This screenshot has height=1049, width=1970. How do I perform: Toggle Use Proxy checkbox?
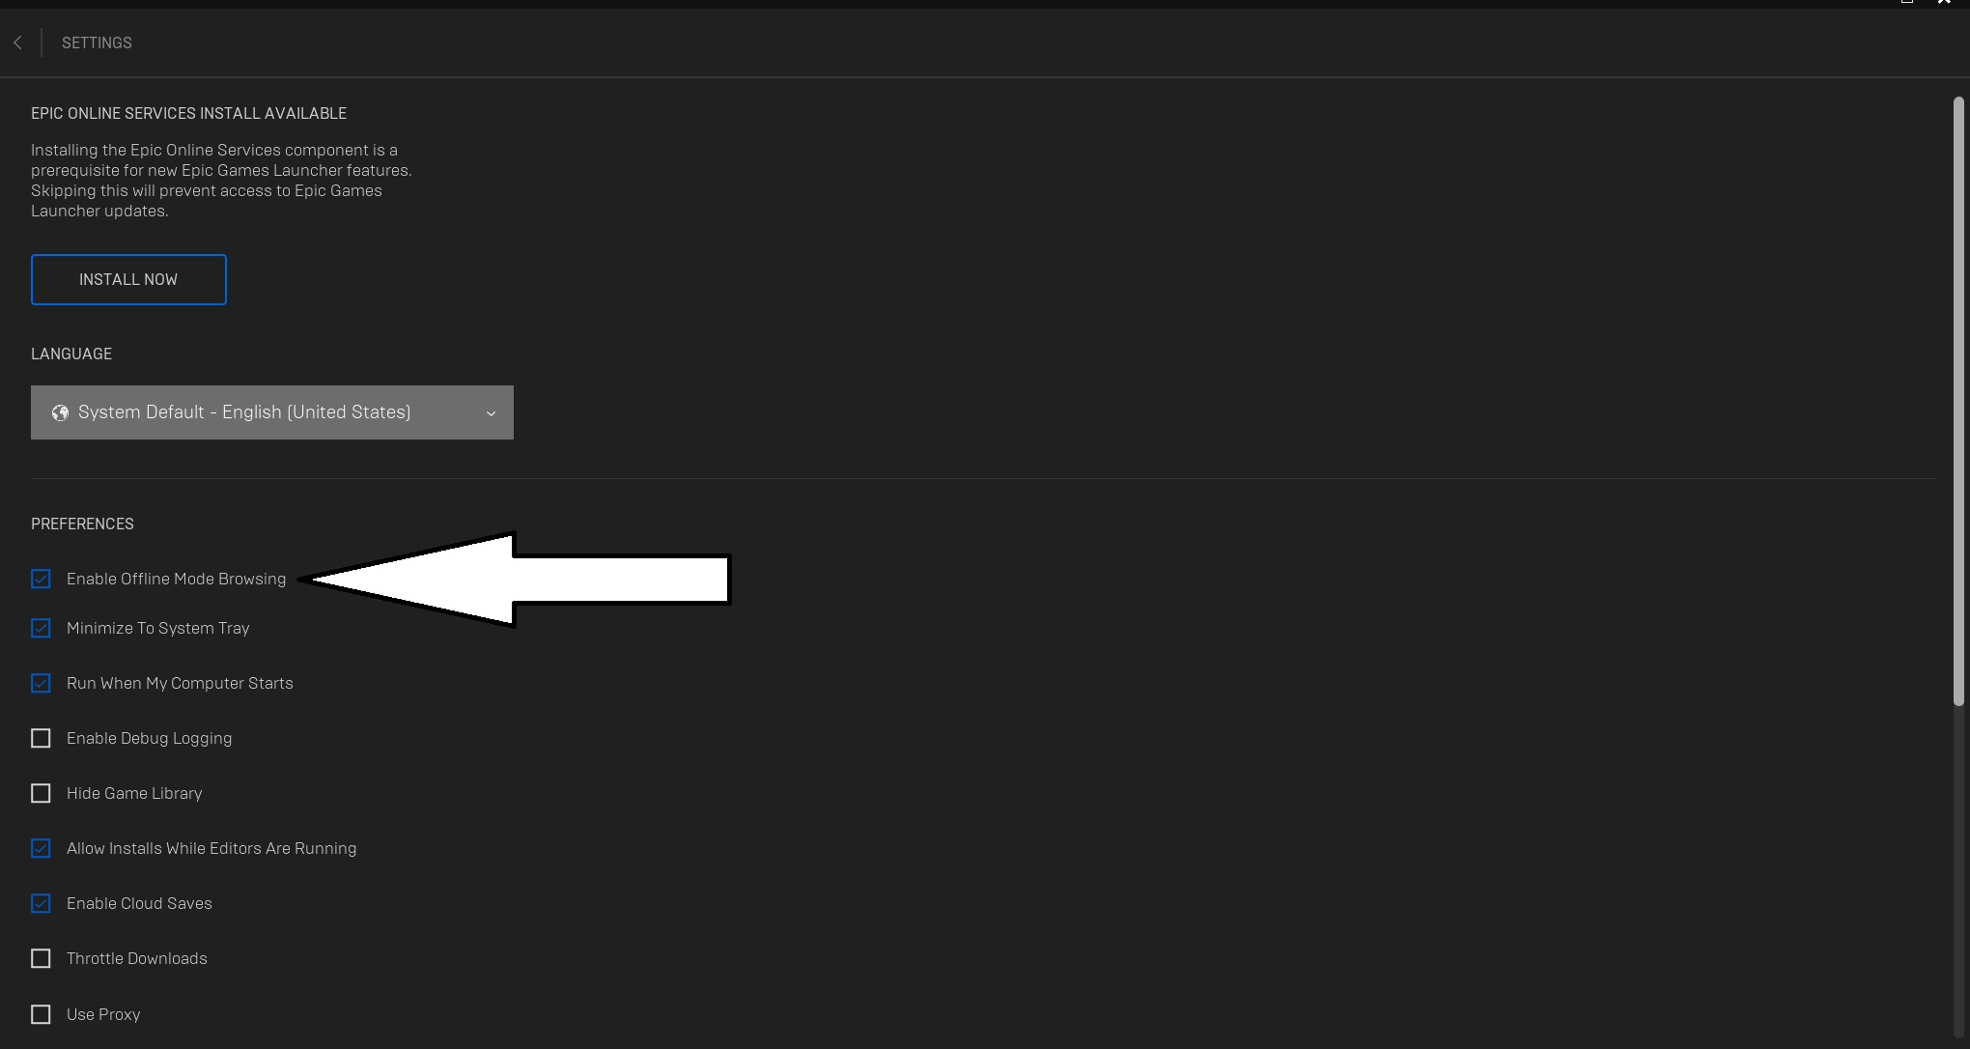(41, 1014)
